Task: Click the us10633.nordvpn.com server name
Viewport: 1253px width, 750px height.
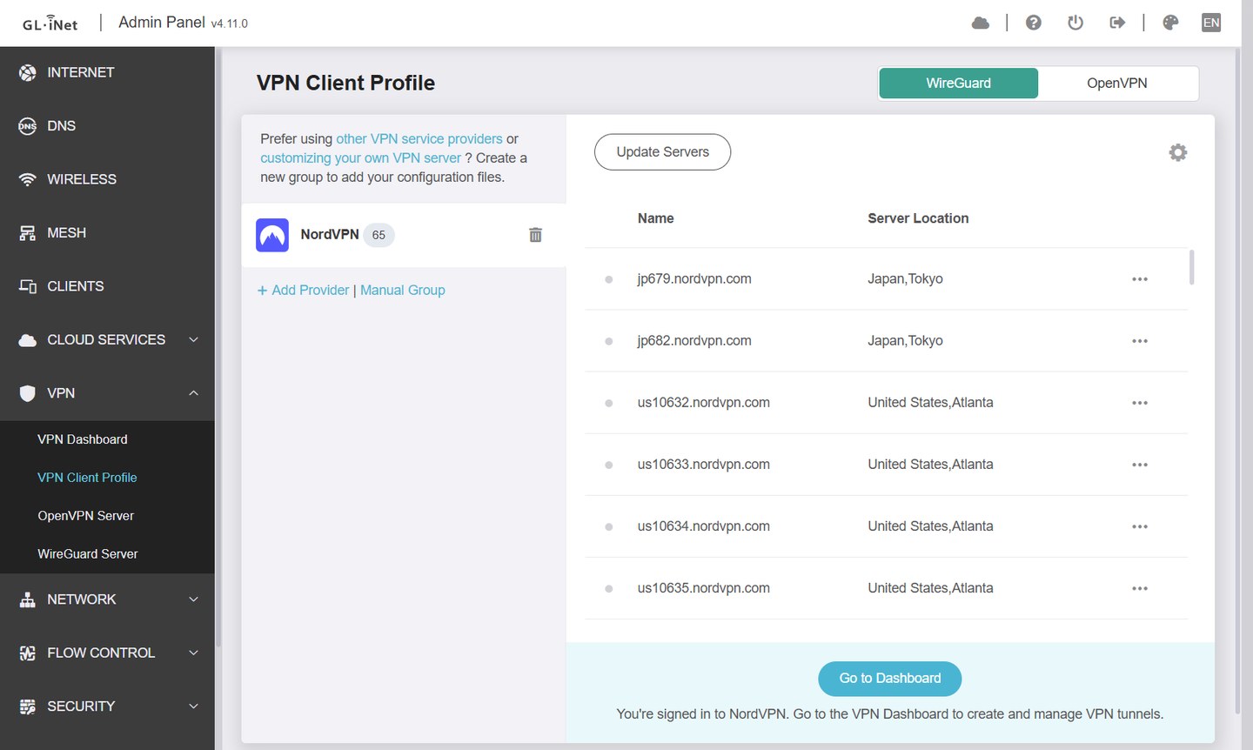Action: click(x=704, y=465)
